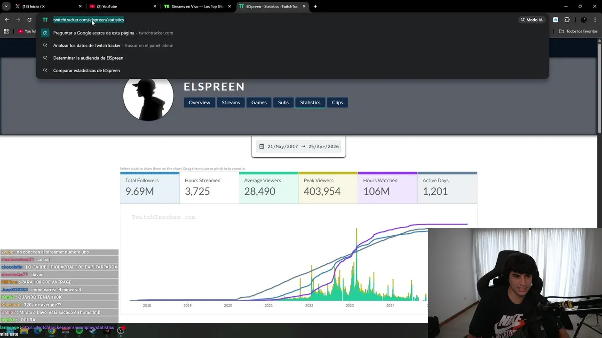Close the ElSpreen Statistics tab
This screenshot has height=338, width=602.
[x=304, y=7]
